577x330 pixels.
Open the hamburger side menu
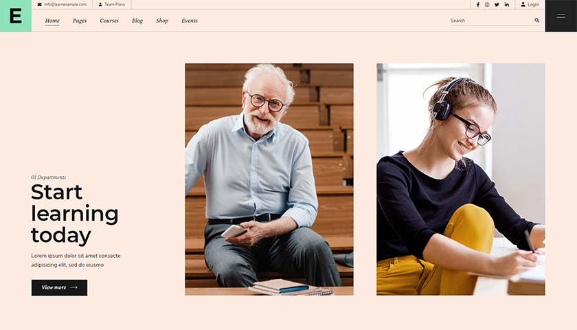click(x=561, y=16)
